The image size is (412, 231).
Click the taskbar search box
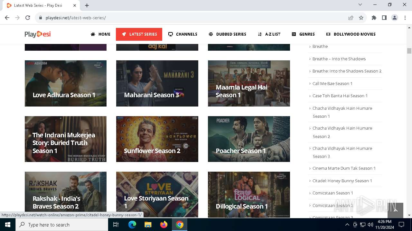[x=62, y=225]
